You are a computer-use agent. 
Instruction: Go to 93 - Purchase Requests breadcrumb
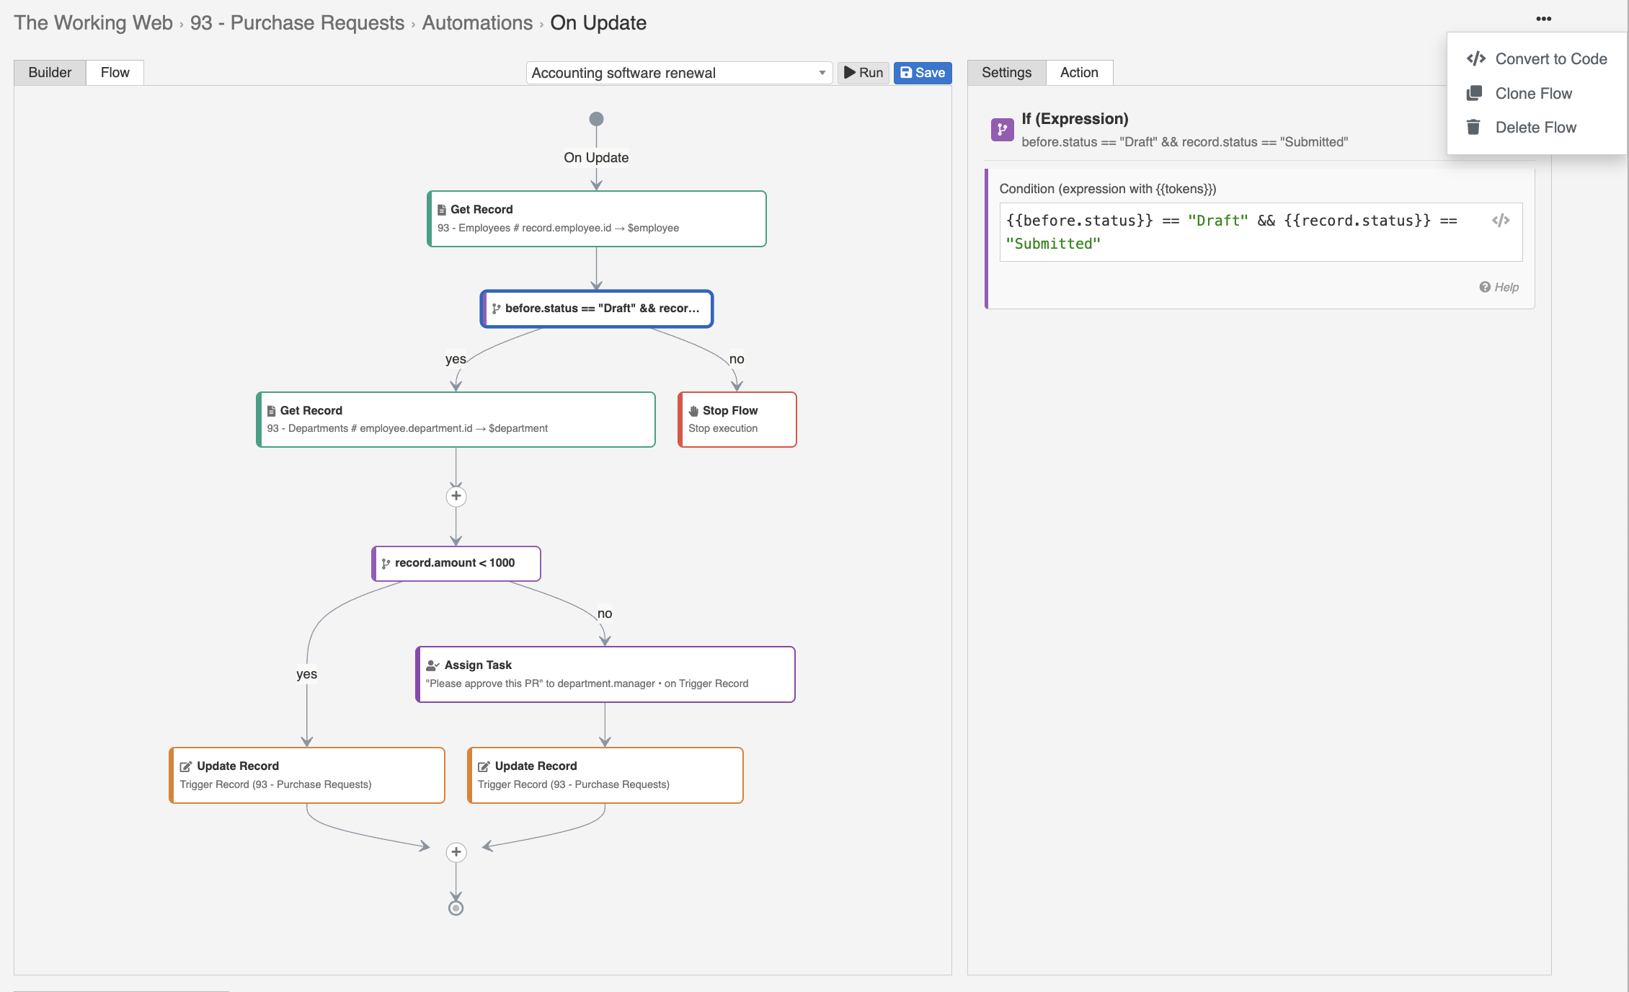(297, 23)
